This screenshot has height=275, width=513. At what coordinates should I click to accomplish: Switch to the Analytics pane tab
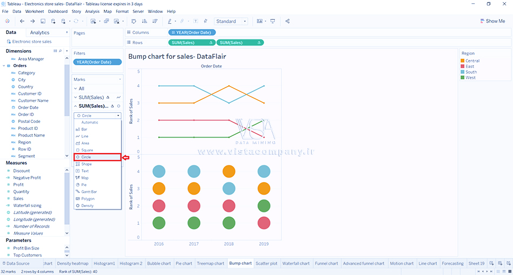point(39,33)
